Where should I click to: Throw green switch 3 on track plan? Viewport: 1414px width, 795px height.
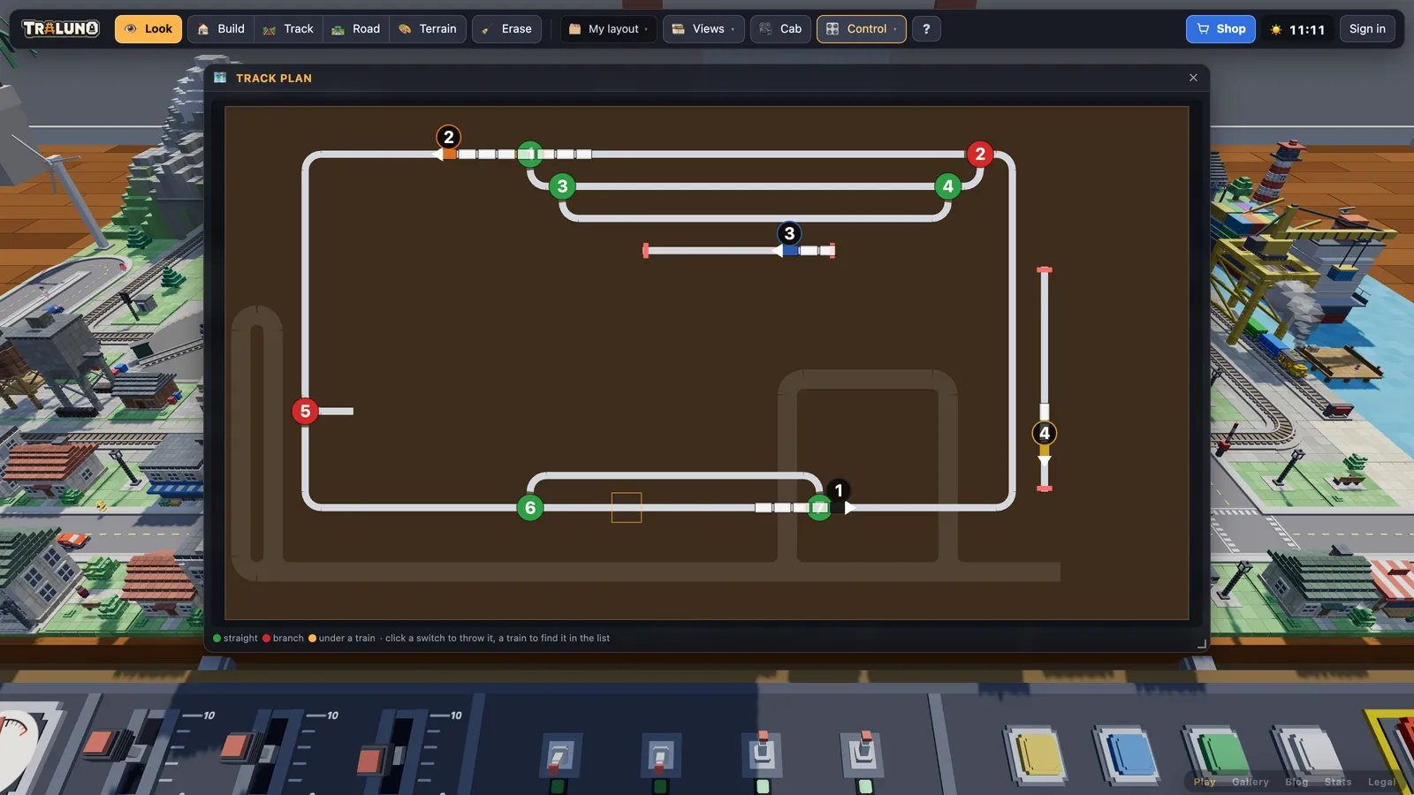tap(562, 186)
